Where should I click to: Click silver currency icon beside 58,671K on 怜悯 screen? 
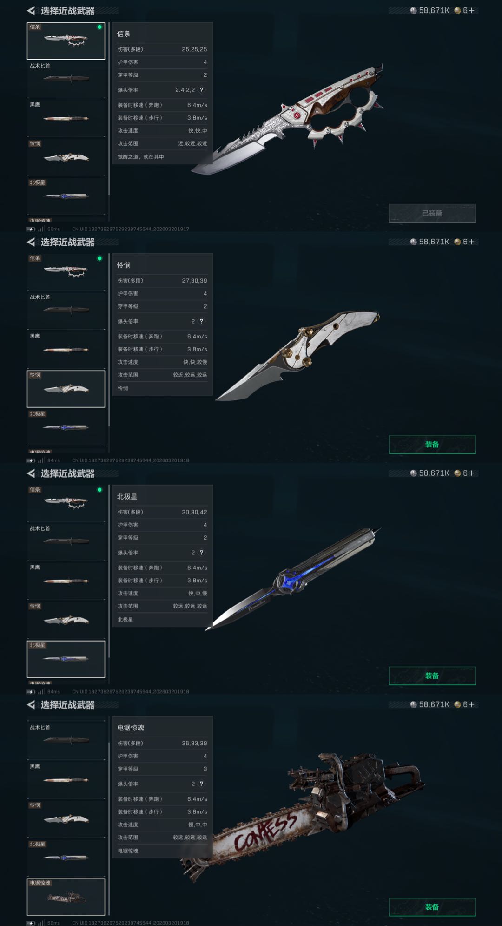(x=413, y=242)
